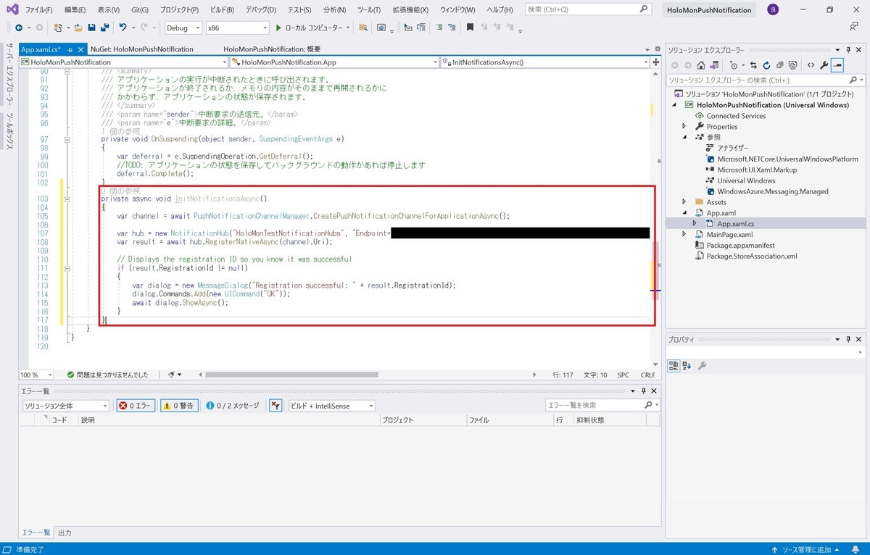Click Sync with Active Document icon

click(753, 65)
